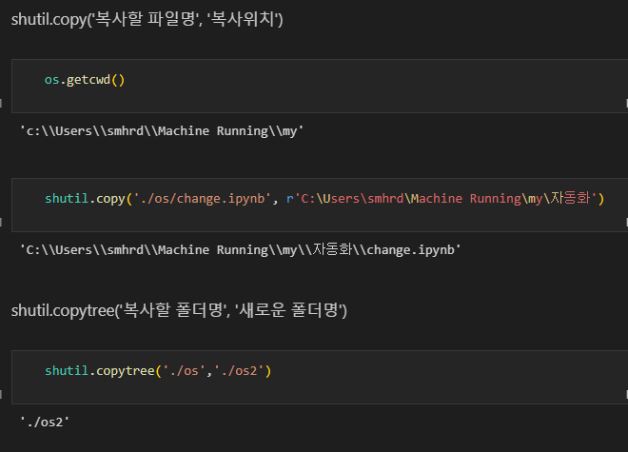Click the os.getcwd() code cell

pos(320,87)
